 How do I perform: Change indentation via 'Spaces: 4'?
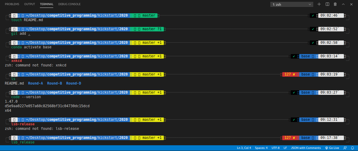tap(261, 148)
